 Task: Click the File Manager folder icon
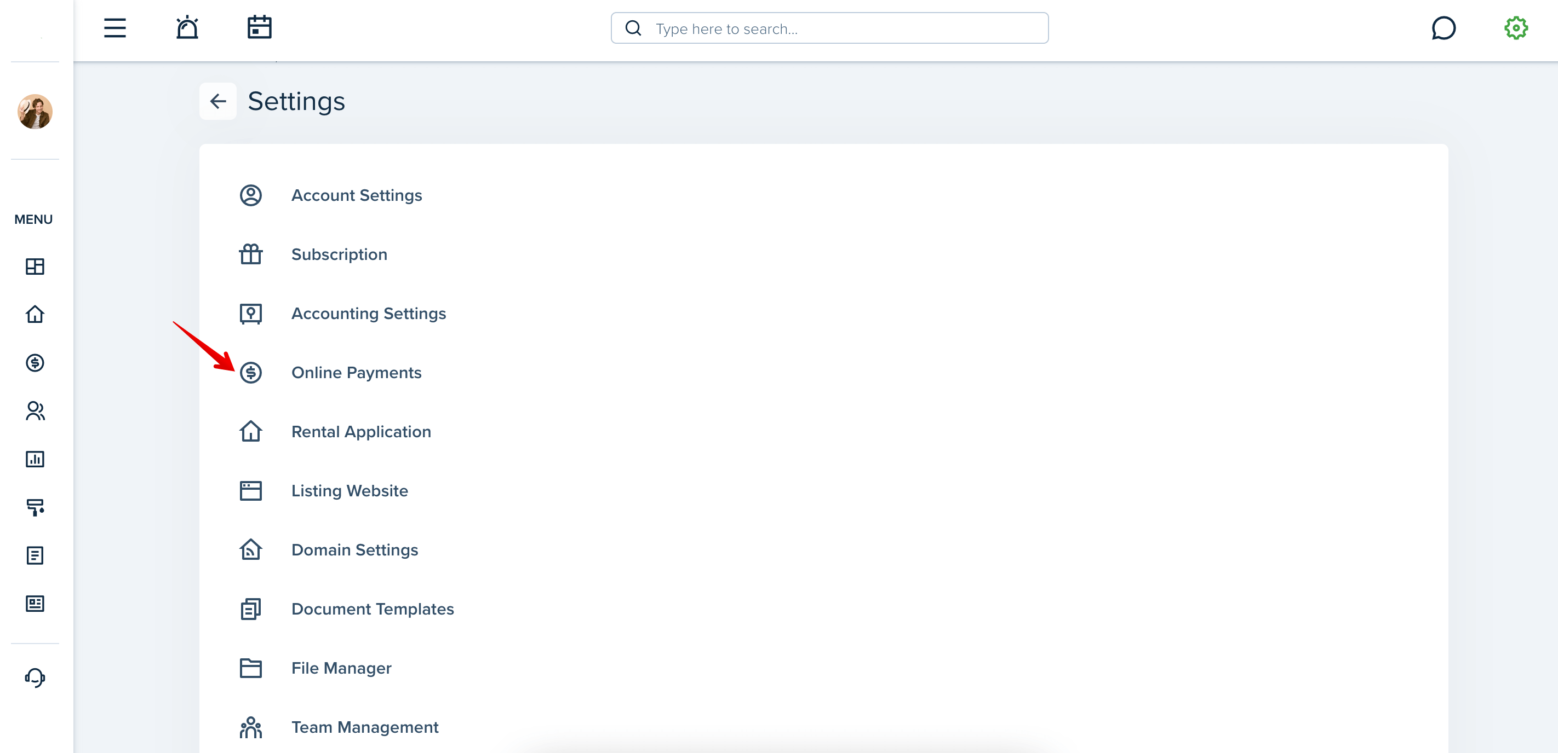coord(250,668)
